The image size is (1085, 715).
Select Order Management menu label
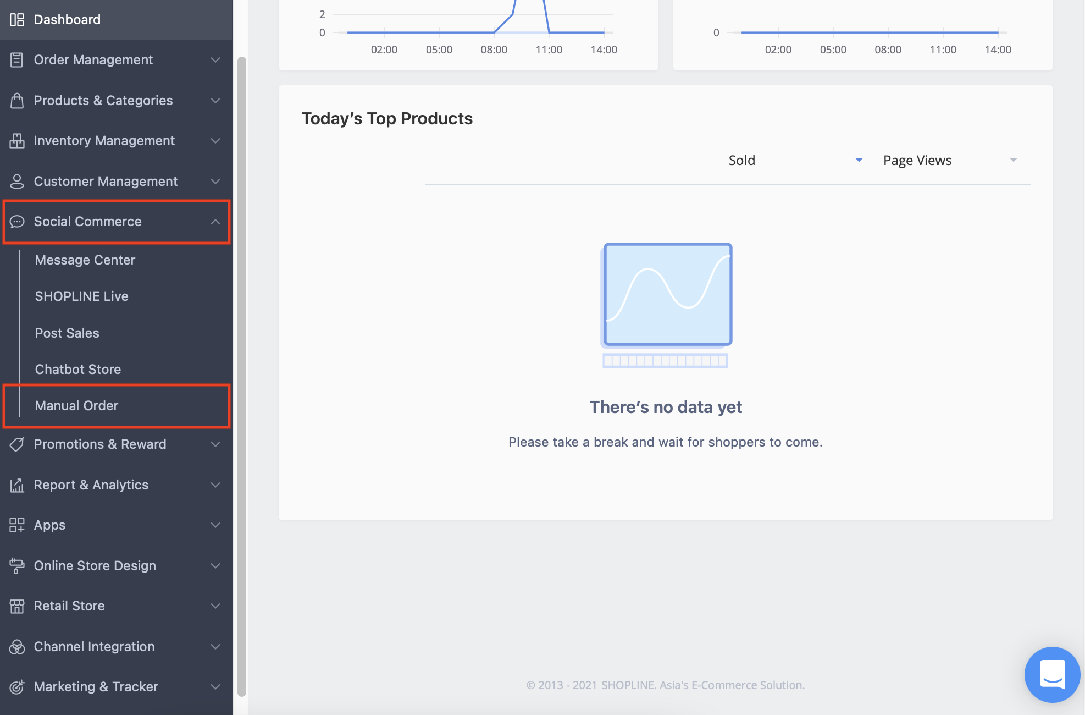coord(93,60)
